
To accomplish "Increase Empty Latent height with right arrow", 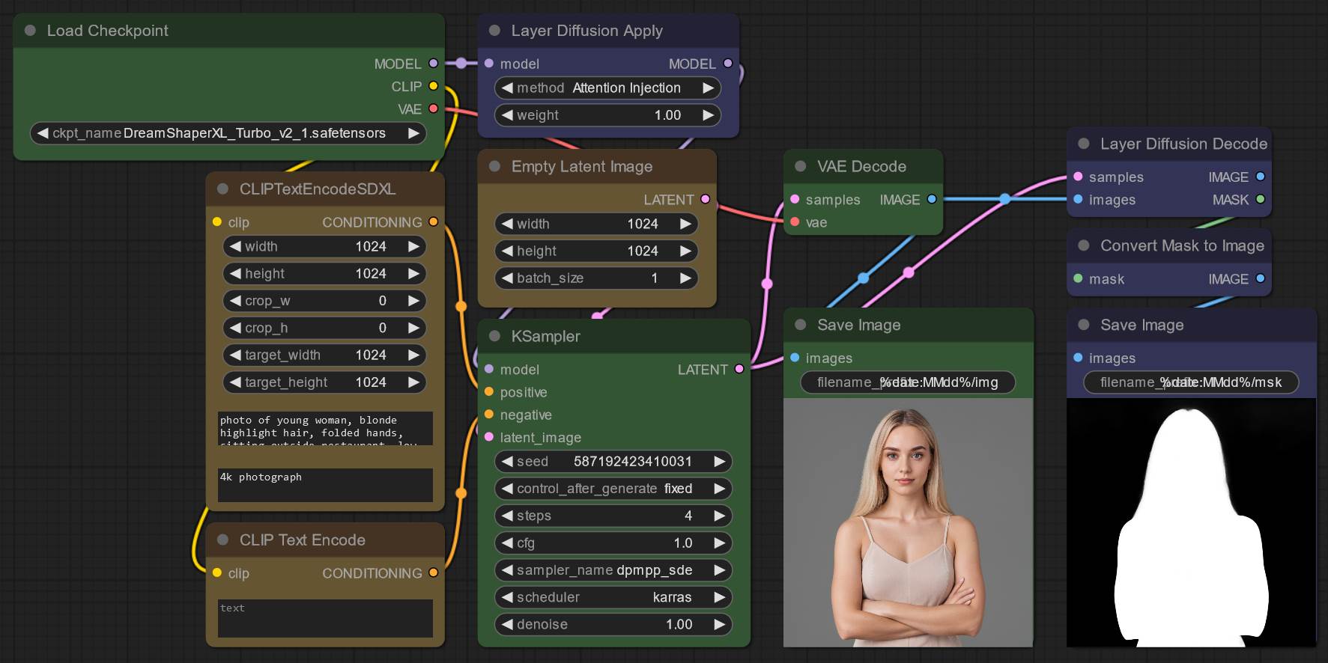I will click(686, 251).
